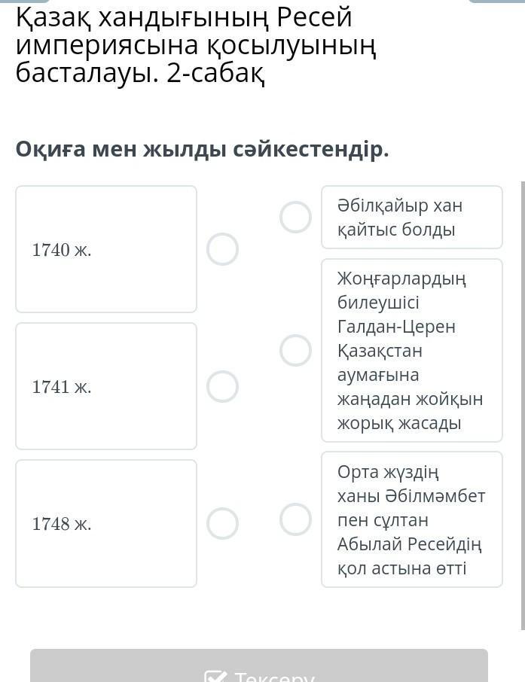Choose the Әбілқайыр хан қайтыс болды card
Screen dimensions: 525x682
[411, 217]
